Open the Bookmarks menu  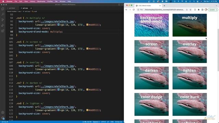pyautogui.click(x=41, y=1)
